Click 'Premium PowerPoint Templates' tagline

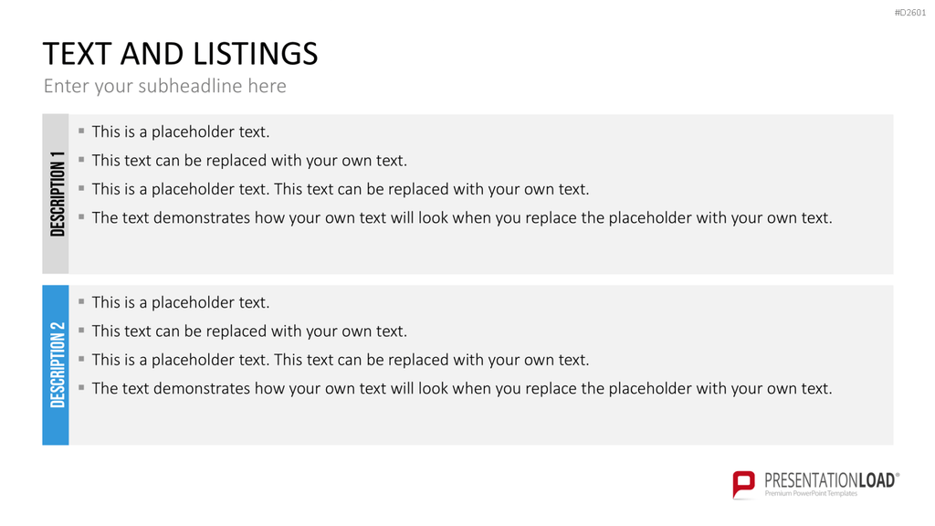811,494
